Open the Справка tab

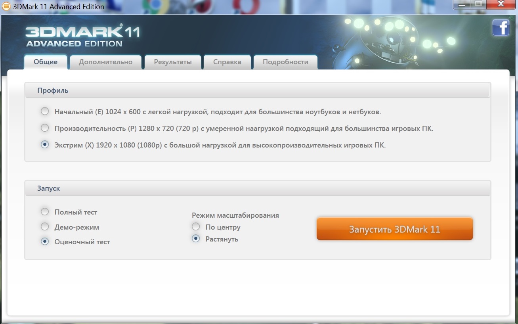click(x=227, y=62)
